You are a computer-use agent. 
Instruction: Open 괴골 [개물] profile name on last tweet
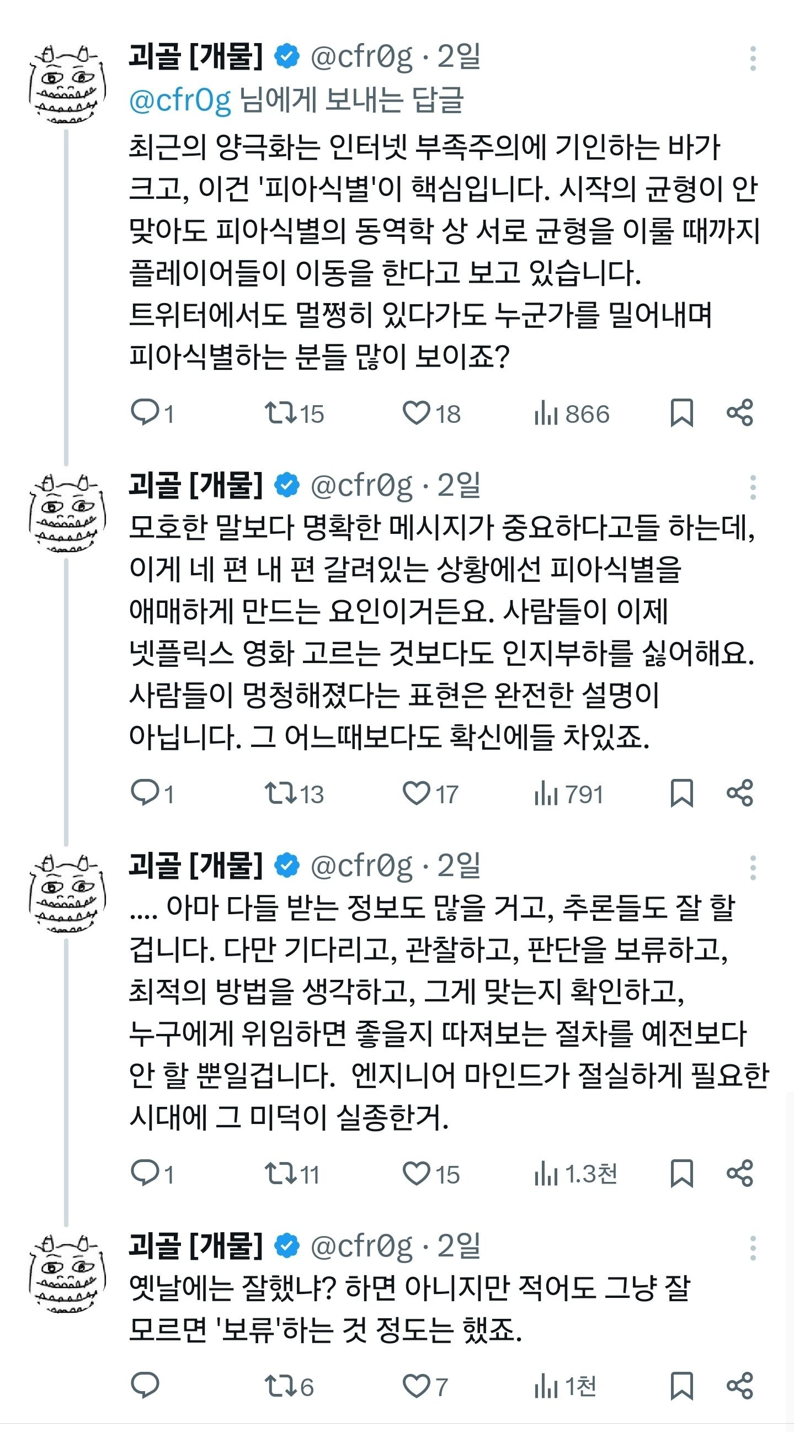click(x=195, y=1247)
